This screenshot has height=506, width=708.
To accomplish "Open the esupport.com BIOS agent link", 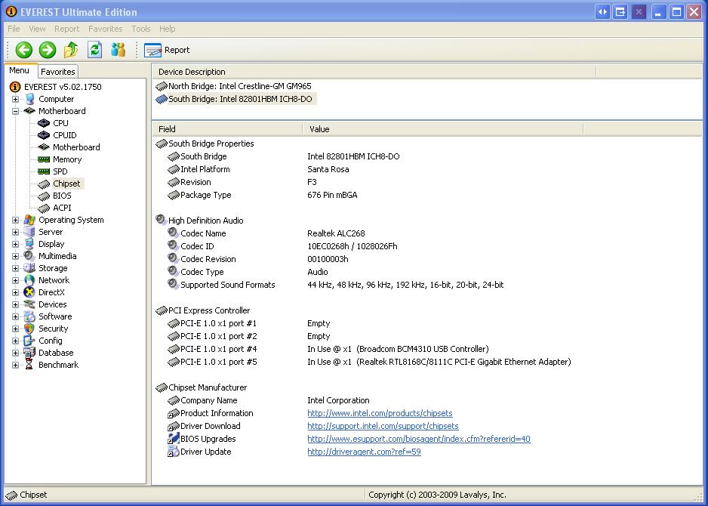I will tap(419, 439).
